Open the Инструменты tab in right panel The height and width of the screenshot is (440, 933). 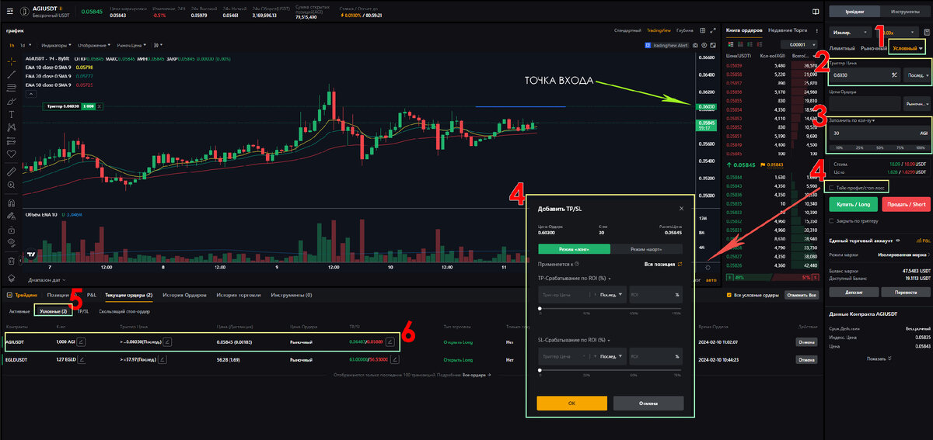(905, 12)
